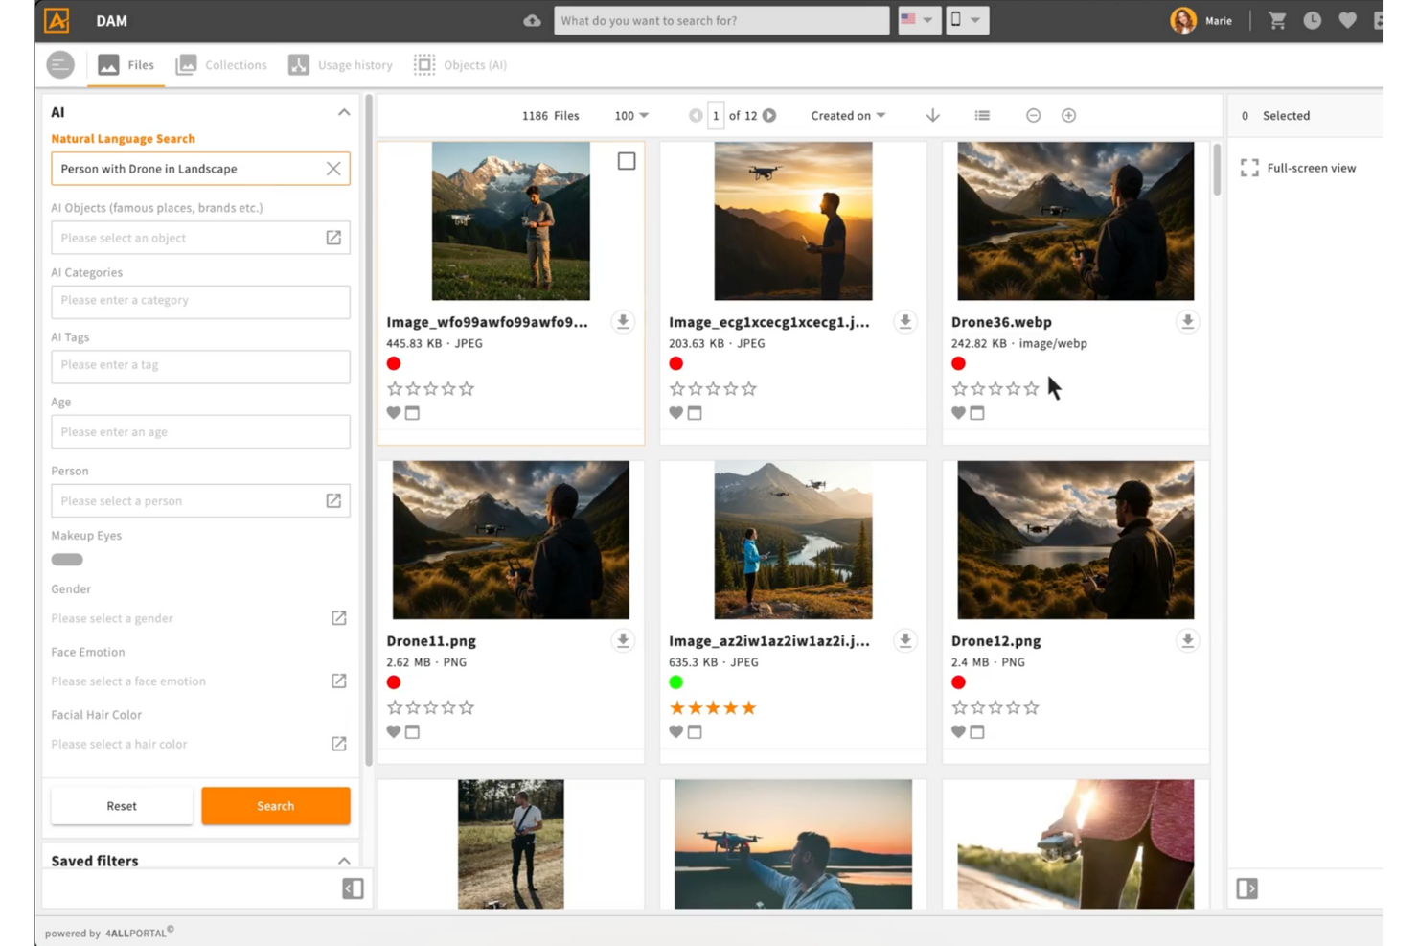This screenshot has height=946, width=1418.
Task: Go to next page arrow
Action: click(x=769, y=116)
